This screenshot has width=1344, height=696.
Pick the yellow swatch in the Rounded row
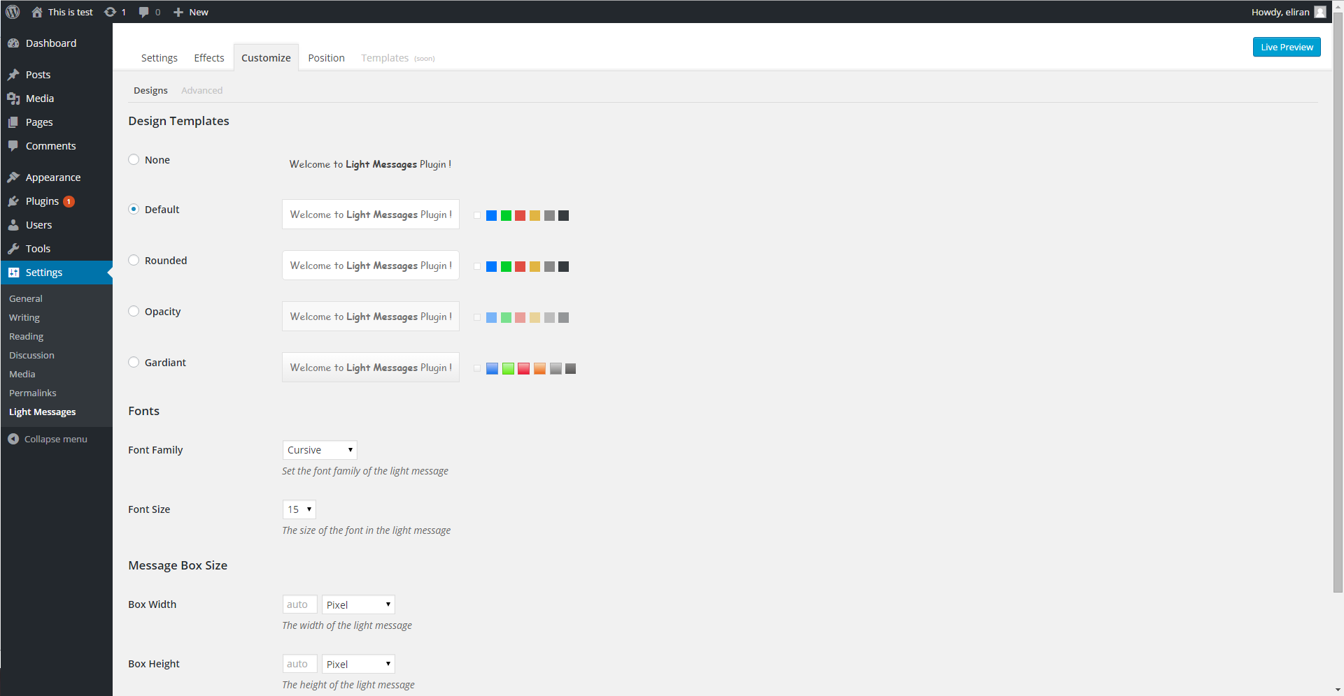click(535, 266)
